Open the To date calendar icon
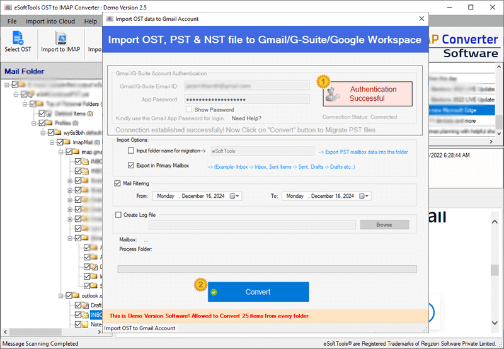 pos(362,196)
